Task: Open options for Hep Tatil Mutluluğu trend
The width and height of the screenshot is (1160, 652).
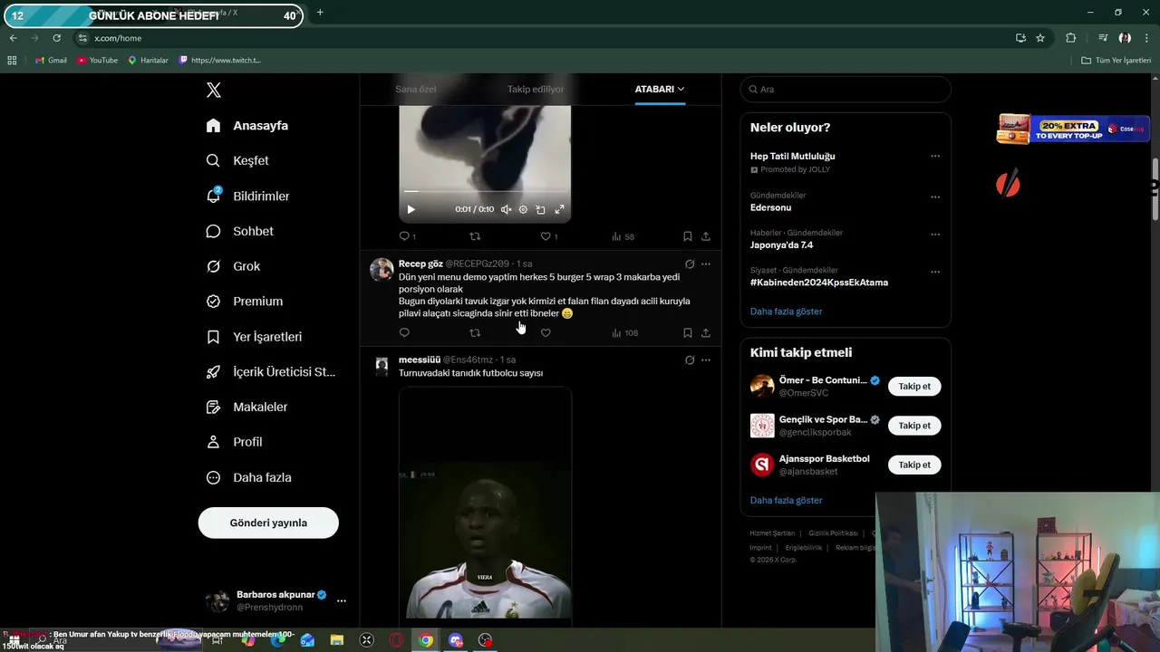Action: coord(935,156)
